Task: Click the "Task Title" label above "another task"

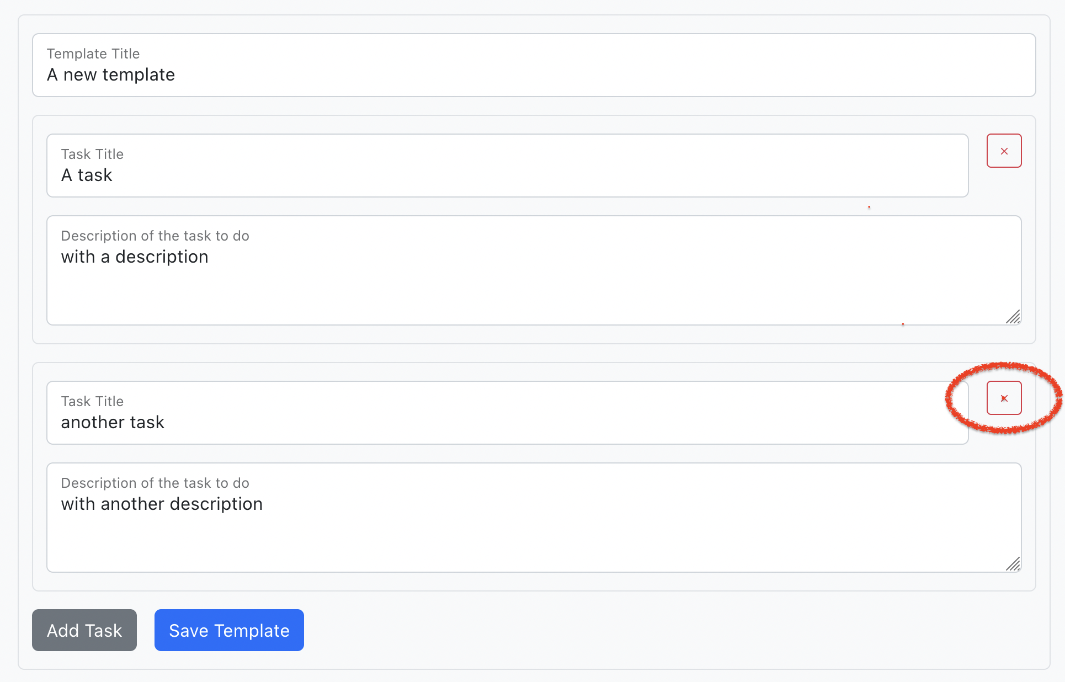Action: pos(92,401)
